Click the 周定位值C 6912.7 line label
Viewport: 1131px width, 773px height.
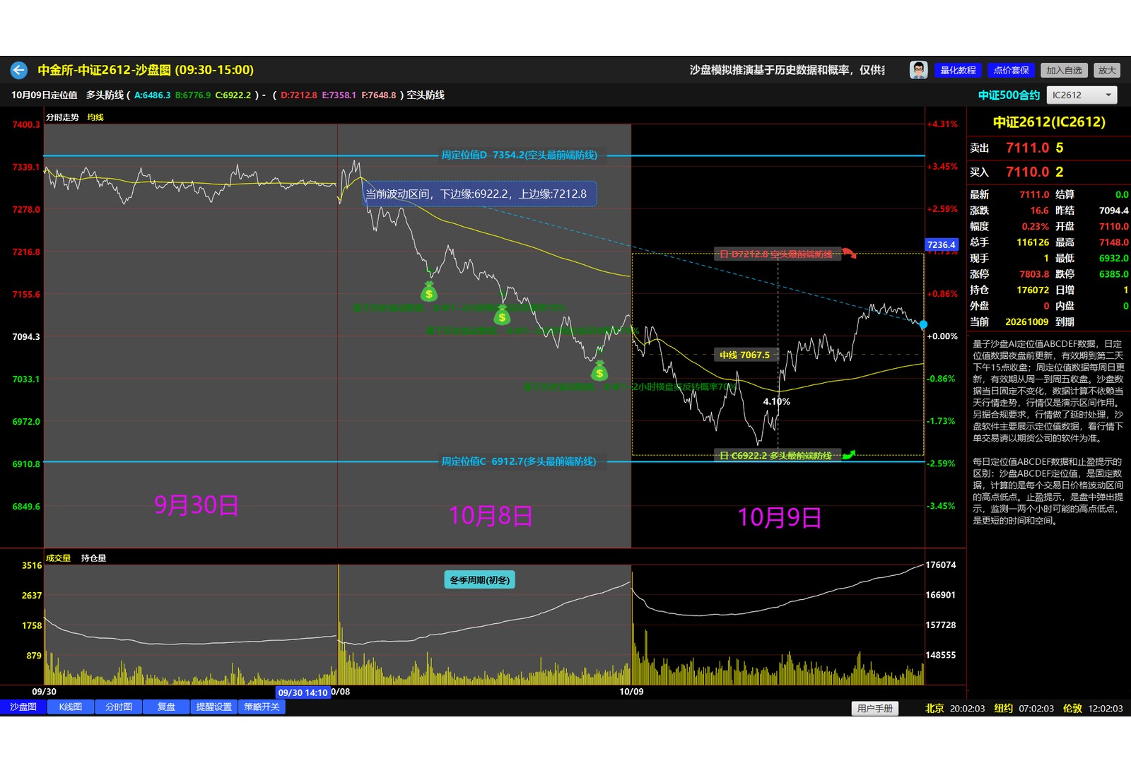tap(519, 461)
